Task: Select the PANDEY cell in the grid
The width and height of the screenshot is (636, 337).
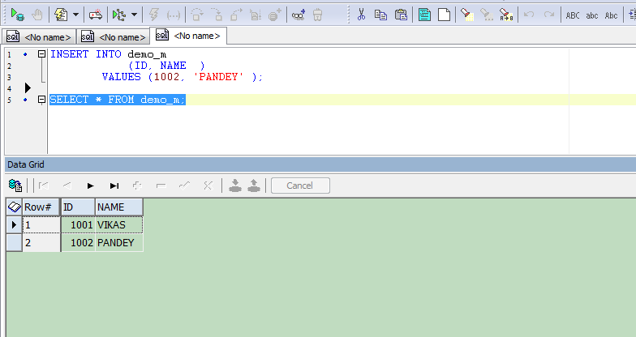Action: 118,242
